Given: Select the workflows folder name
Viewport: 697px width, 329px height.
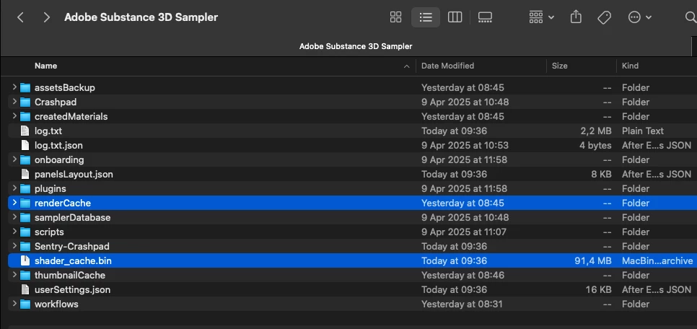Looking at the screenshot, I should 56,304.
